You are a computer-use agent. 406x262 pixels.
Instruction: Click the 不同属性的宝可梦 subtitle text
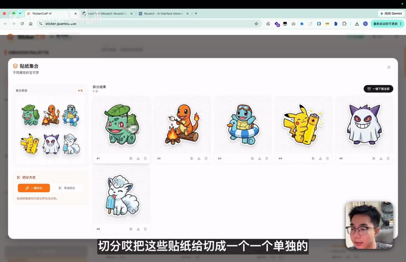26,72
